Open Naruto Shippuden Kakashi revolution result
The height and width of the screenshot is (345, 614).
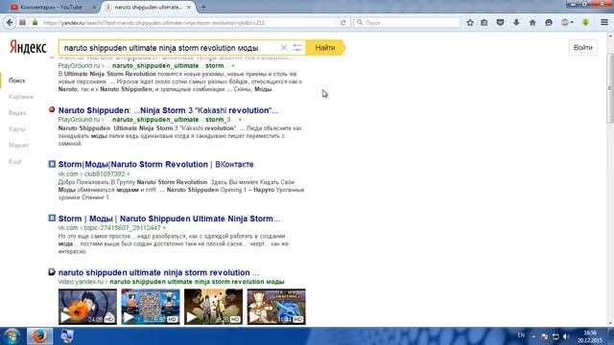coord(169,110)
